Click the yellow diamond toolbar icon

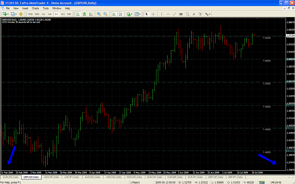tap(21, 14)
